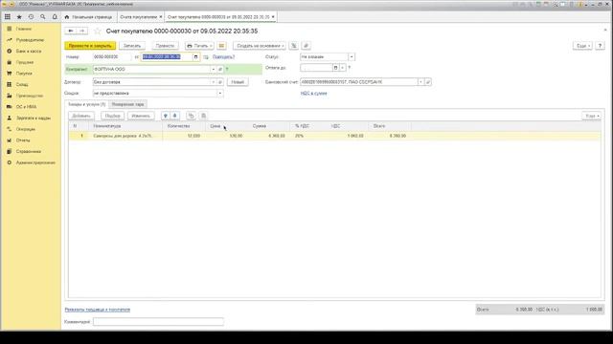613x344 pixels.
Task: Switch to Начальная страница tab
Action: [x=89, y=17]
